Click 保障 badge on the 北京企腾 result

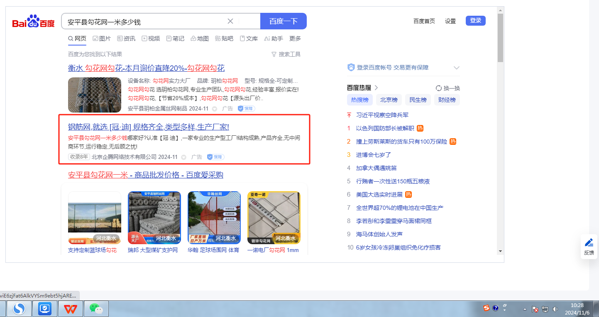tap(215, 157)
